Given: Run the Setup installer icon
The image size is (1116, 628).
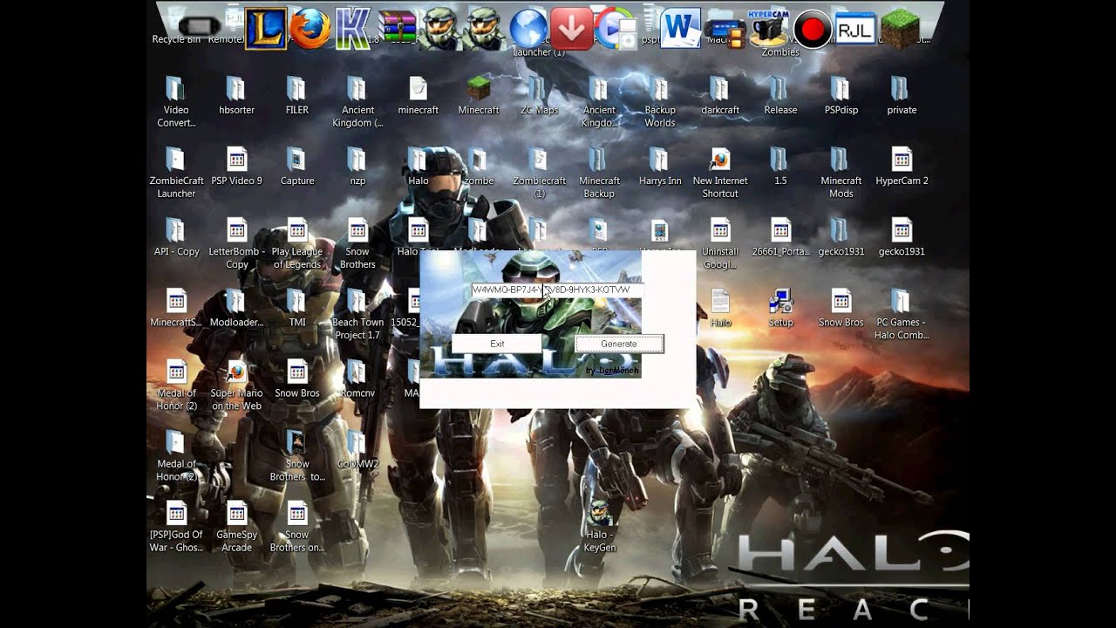Looking at the screenshot, I should coord(780,308).
